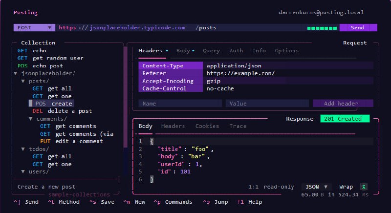
Task: Collapse the todos/ folder
Action: 23,149
